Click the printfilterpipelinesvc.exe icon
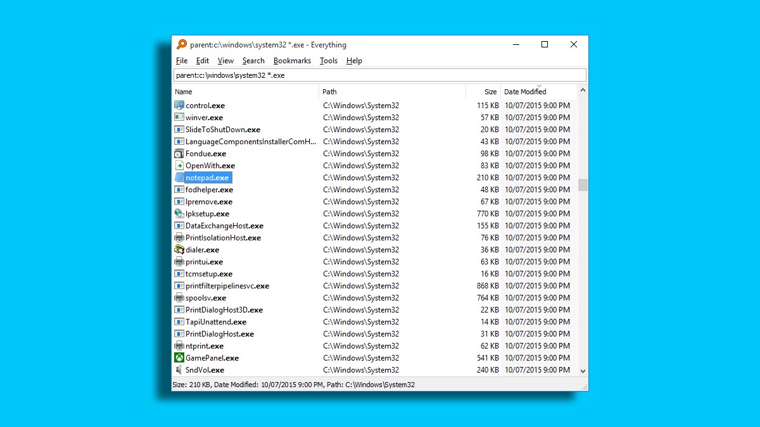760x427 pixels. pyautogui.click(x=179, y=286)
